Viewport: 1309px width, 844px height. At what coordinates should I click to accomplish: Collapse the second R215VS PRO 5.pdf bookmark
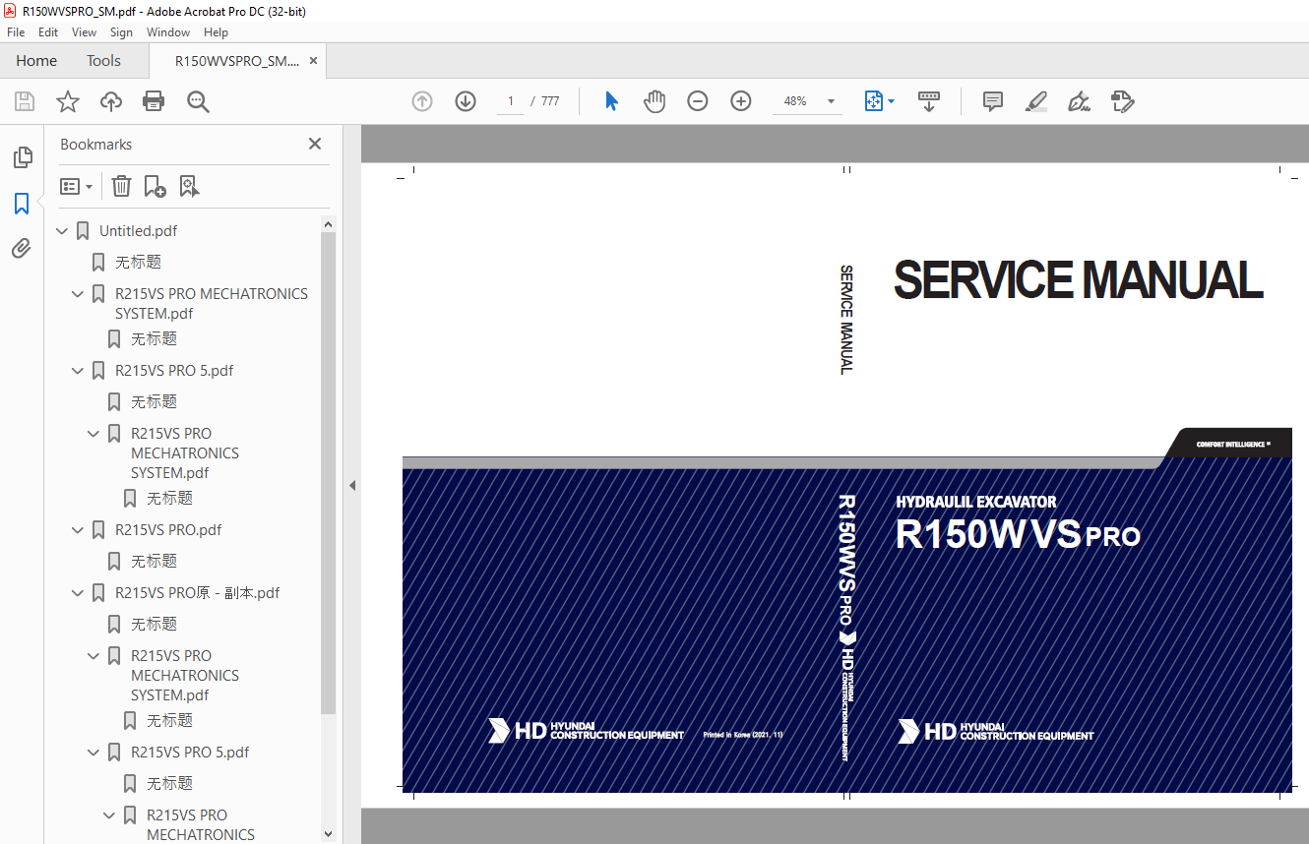pyautogui.click(x=93, y=753)
